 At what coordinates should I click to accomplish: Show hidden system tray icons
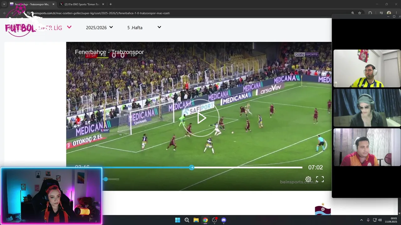click(x=361, y=220)
